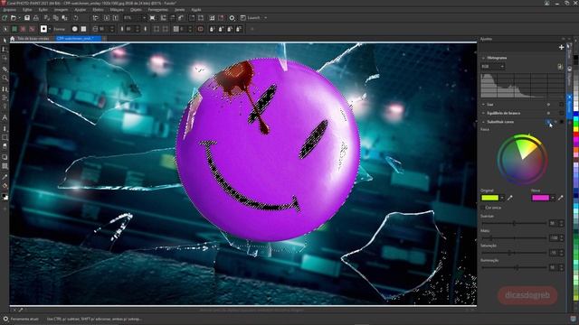Screen dimensions: 579x325
Task: Tick the checkbox on Equilíbrio de branco row
Action: (562, 113)
